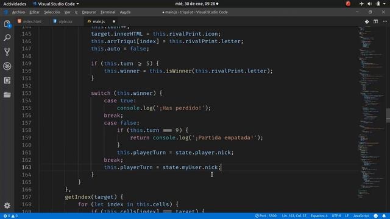Click unsaved dot on main.js tab
Viewport: 390px width, 219px height.
tap(114, 22)
